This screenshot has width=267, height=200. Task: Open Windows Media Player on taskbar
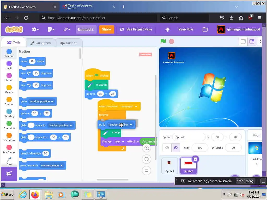coord(62,194)
